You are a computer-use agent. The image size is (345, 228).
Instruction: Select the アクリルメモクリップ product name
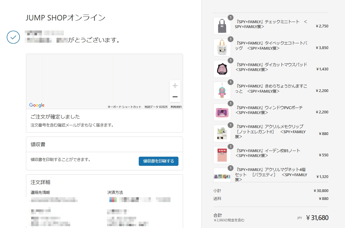[270, 132]
